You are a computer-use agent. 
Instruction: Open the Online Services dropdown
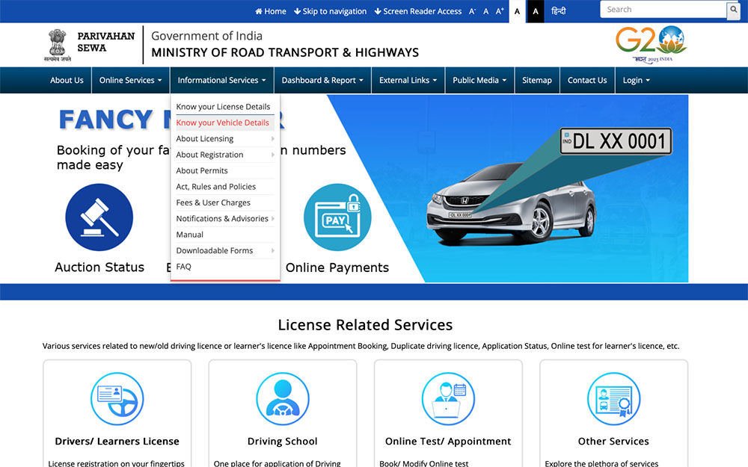pos(130,80)
